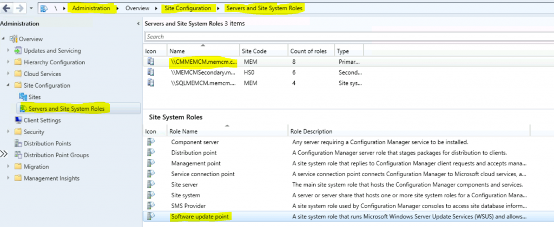Go back with the back arrow button
The image size is (554, 227).
click(x=6, y=8)
